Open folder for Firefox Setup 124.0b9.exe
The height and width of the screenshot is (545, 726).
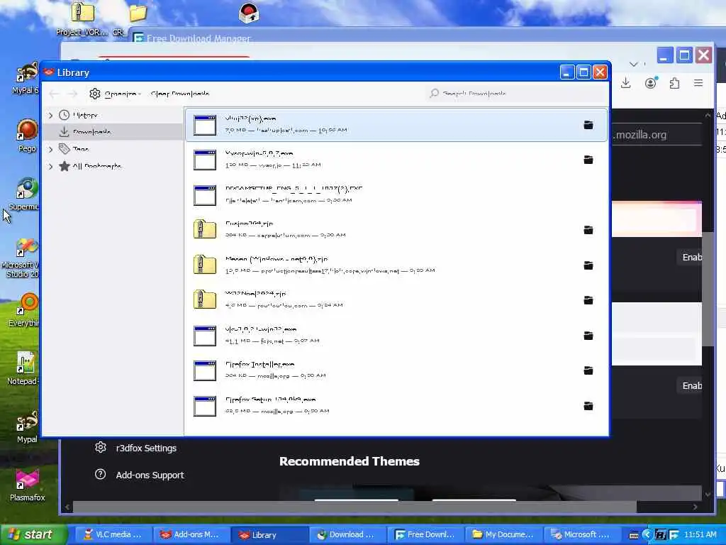coord(588,406)
